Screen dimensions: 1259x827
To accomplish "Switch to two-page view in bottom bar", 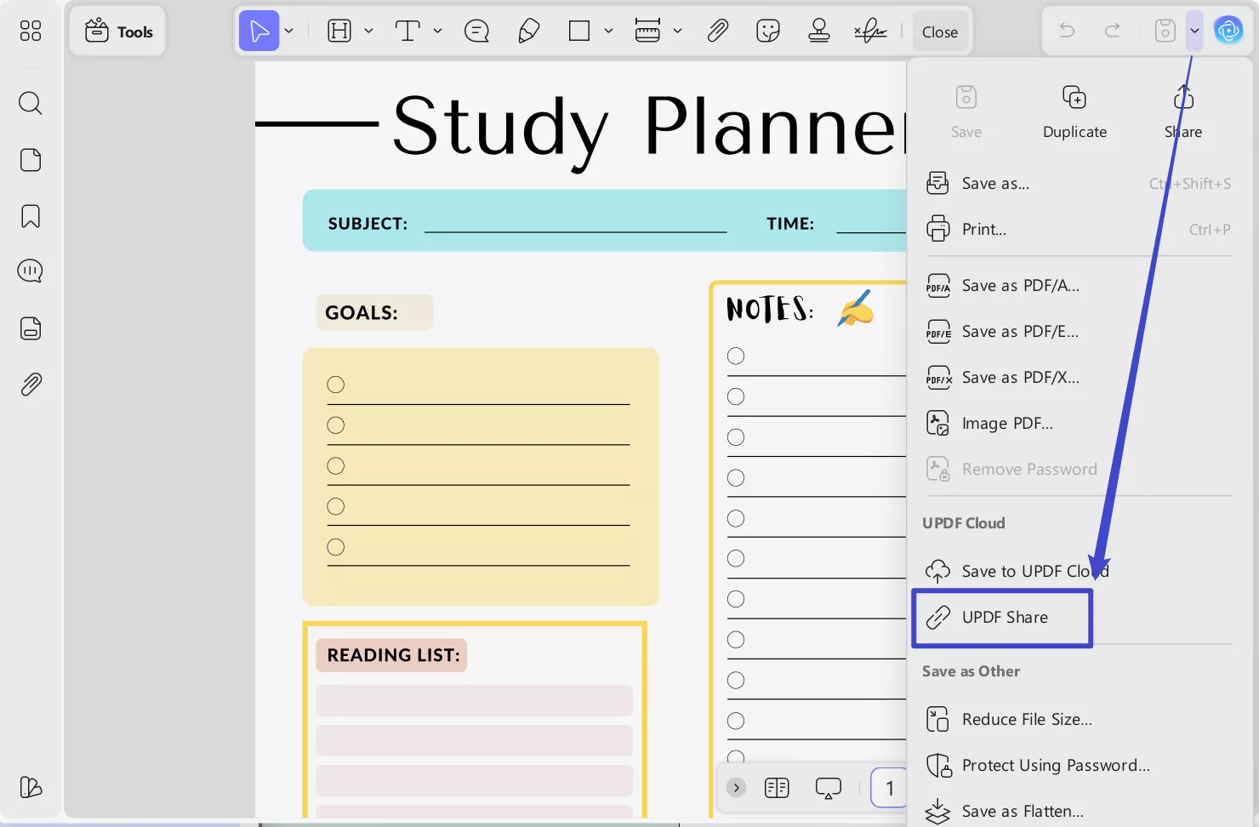I will point(777,788).
